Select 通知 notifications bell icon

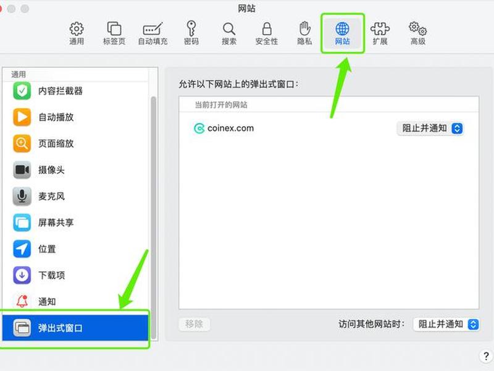pyautogui.click(x=22, y=301)
